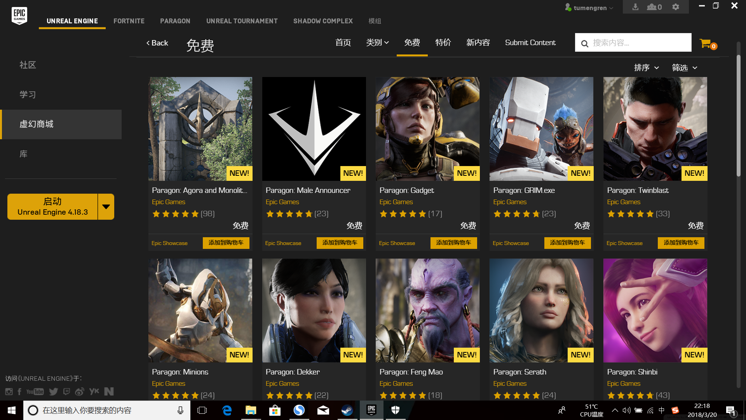Add Paragon: Male Announcer to cart
This screenshot has height=420, width=746.
click(x=340, y=243)
